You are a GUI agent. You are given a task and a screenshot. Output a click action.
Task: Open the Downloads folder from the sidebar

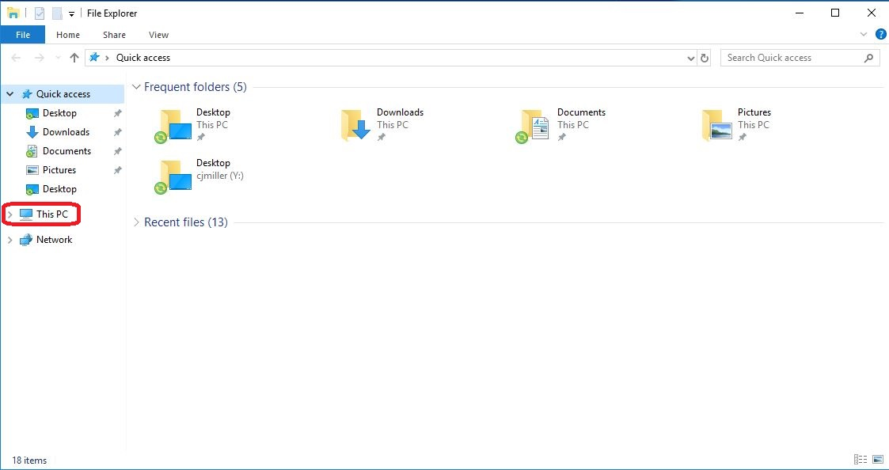(67, 131)
